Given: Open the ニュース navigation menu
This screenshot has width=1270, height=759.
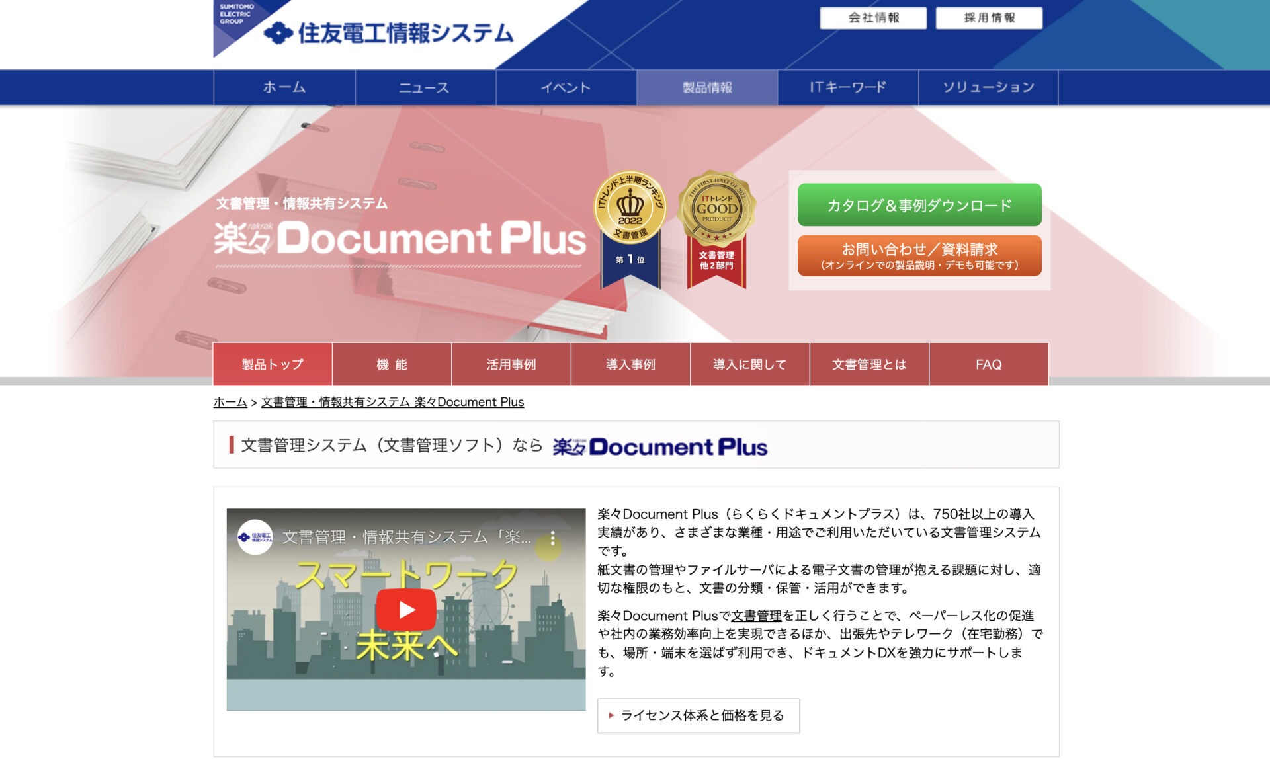Looking at the screenshot, I should click(x=424, y=87).
